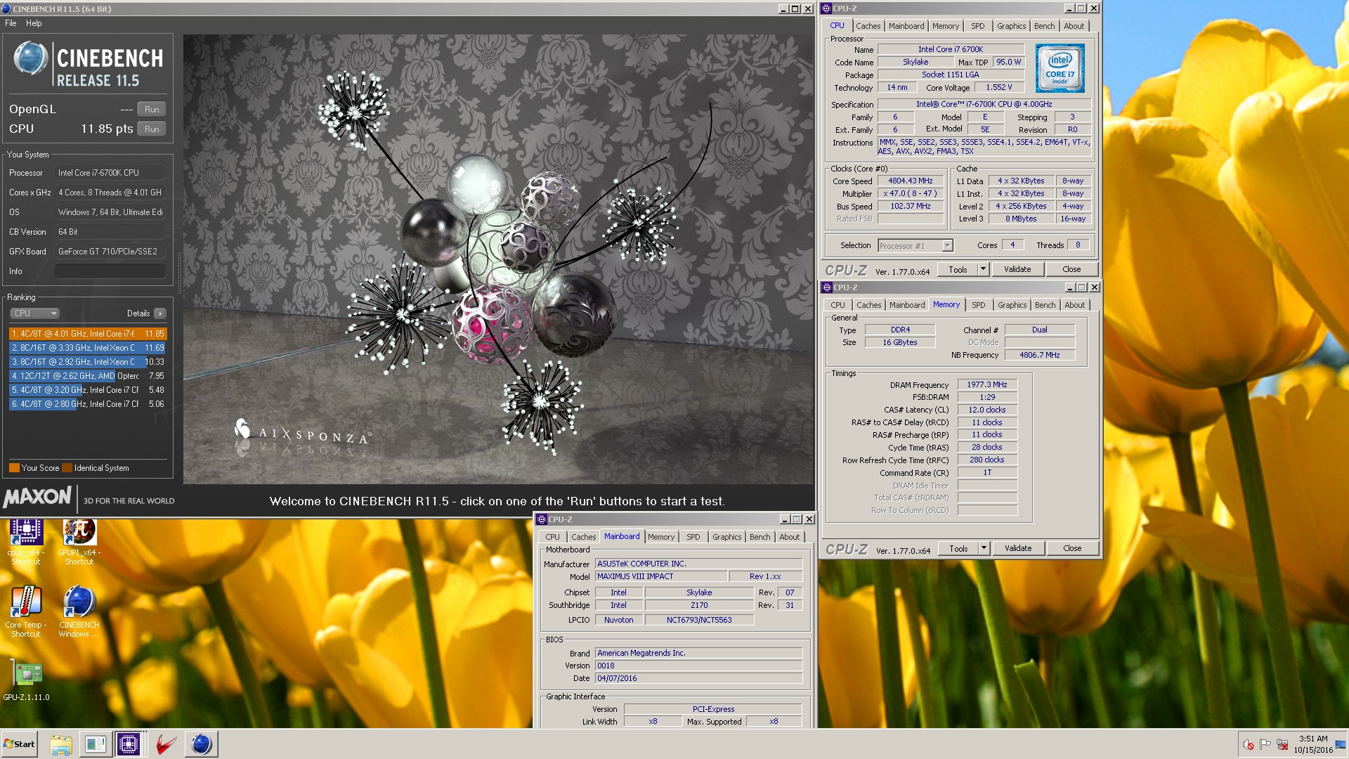
Task: Open the Cinebench Help menu
Action: (x=34, y=23)
